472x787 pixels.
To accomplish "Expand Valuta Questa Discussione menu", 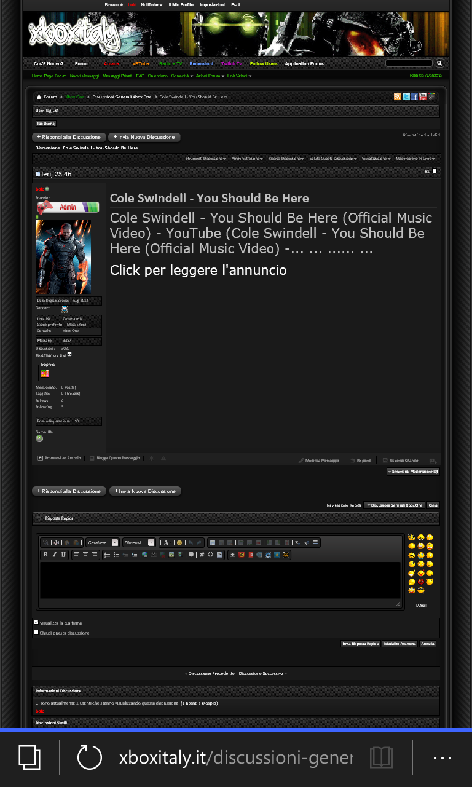I will coord(333,159).
